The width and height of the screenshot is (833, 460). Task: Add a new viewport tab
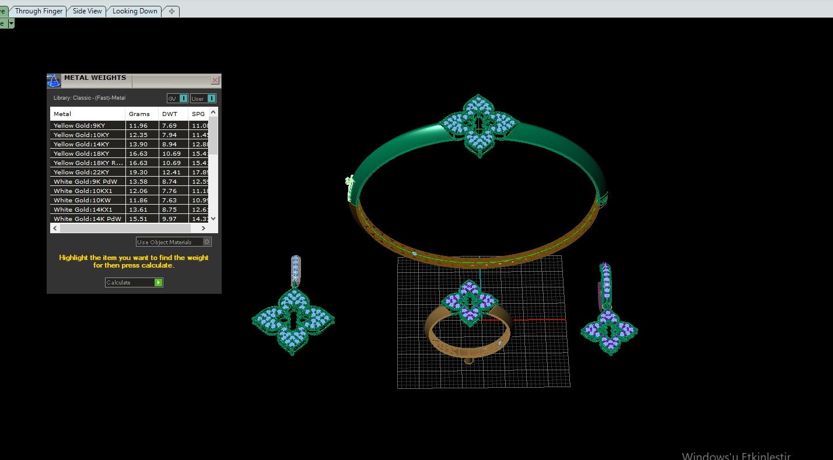171,11
